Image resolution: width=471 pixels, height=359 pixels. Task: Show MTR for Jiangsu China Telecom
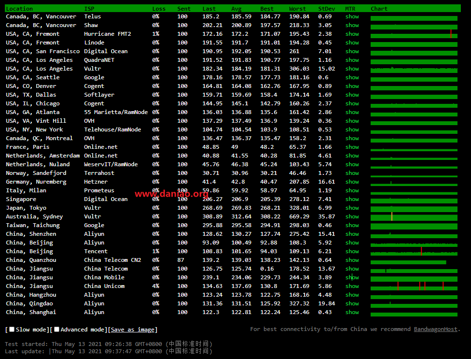[x=352, y=270]
